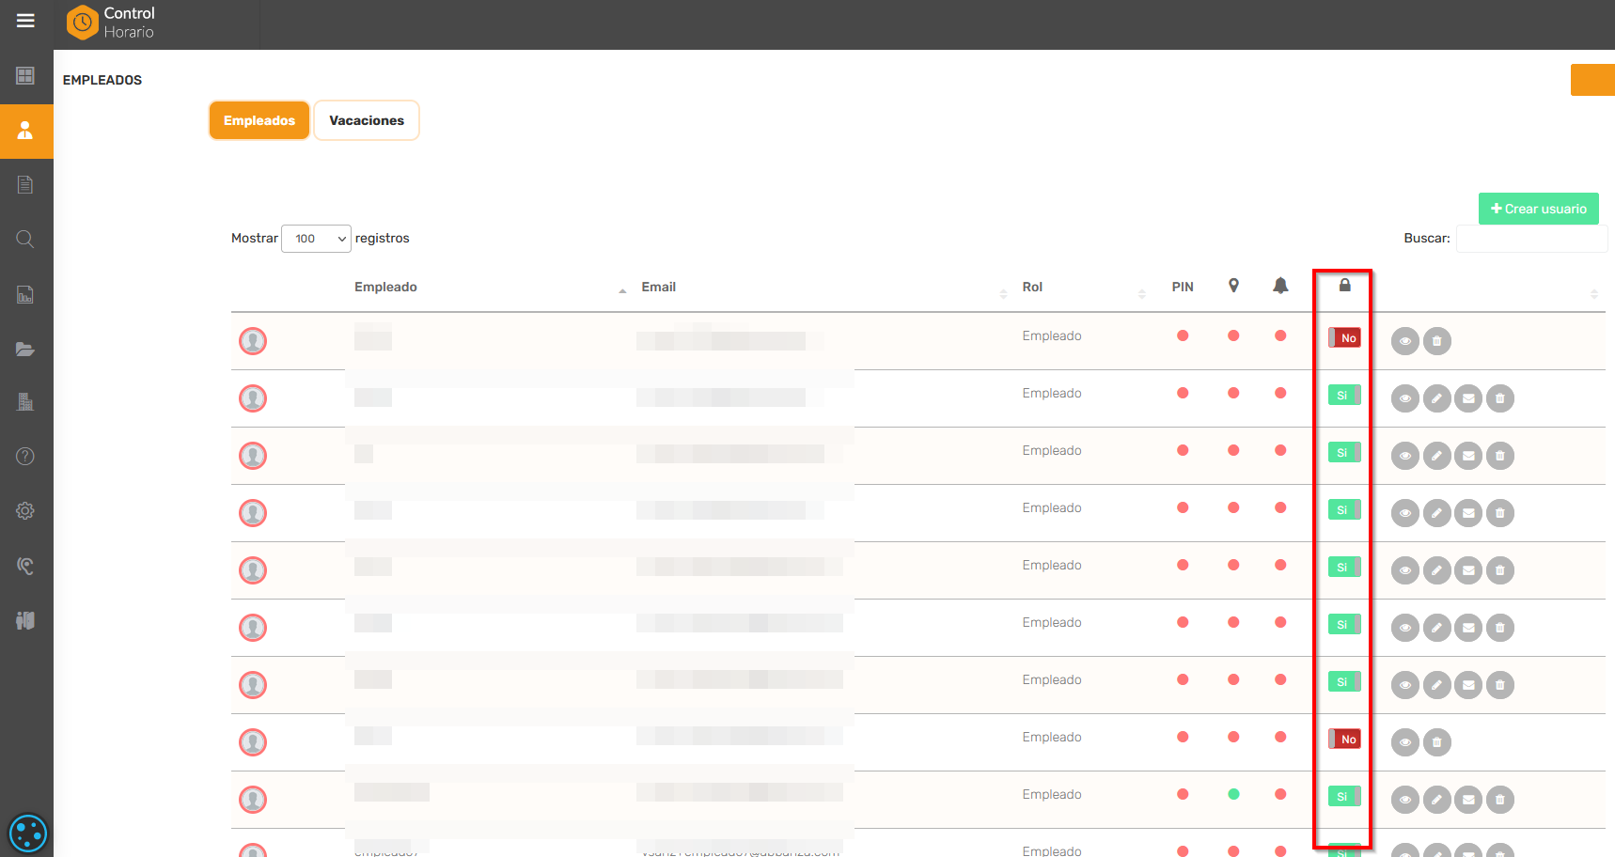Open the settings gear in the sidebar
Viewport: 1615px width, 857px height.
(x=25, y=511)
